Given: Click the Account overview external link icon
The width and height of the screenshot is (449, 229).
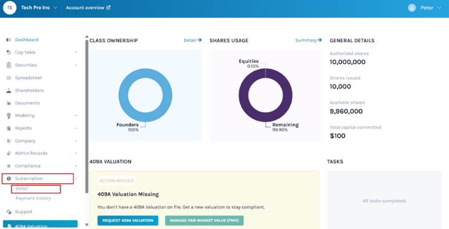Looking at the screenshot, I should coord(108,8).
